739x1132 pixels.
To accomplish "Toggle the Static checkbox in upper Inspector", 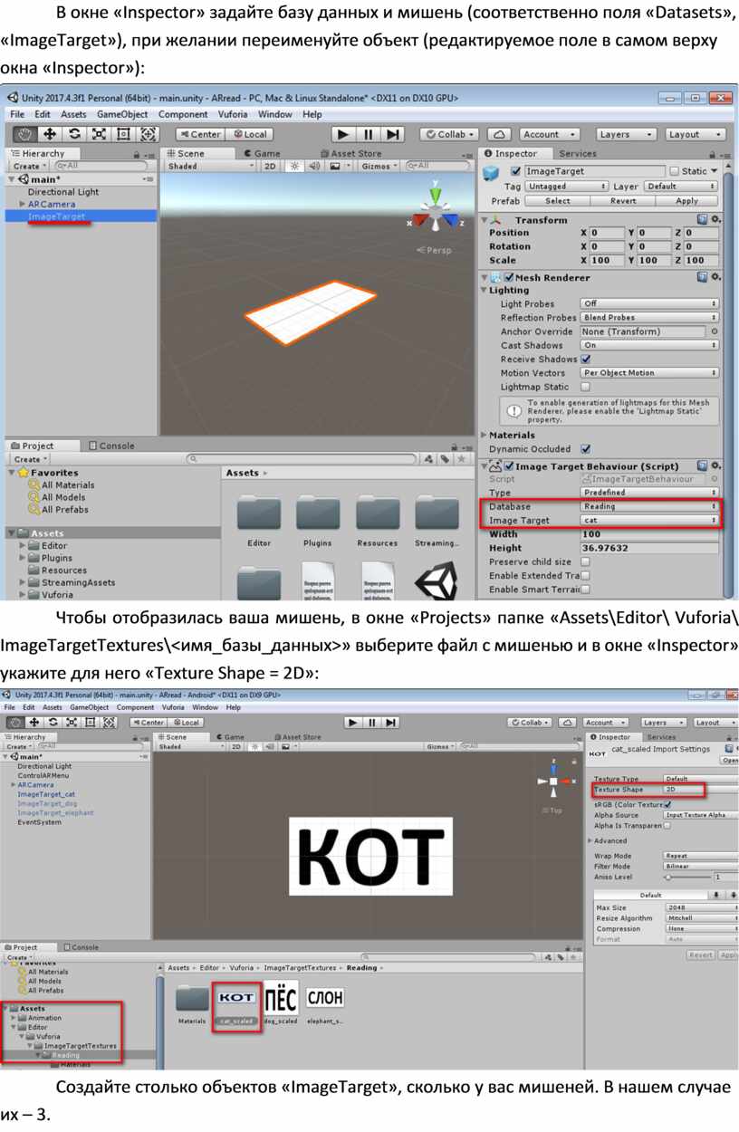I will point(674,171).
